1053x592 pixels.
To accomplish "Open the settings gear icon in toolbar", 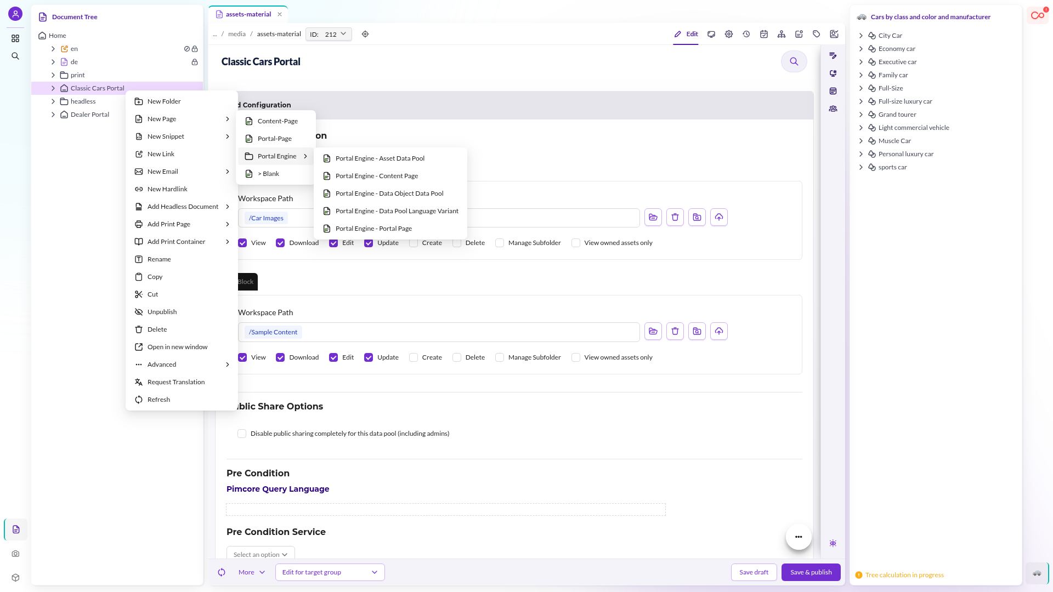I will click(x=729, y=34).
